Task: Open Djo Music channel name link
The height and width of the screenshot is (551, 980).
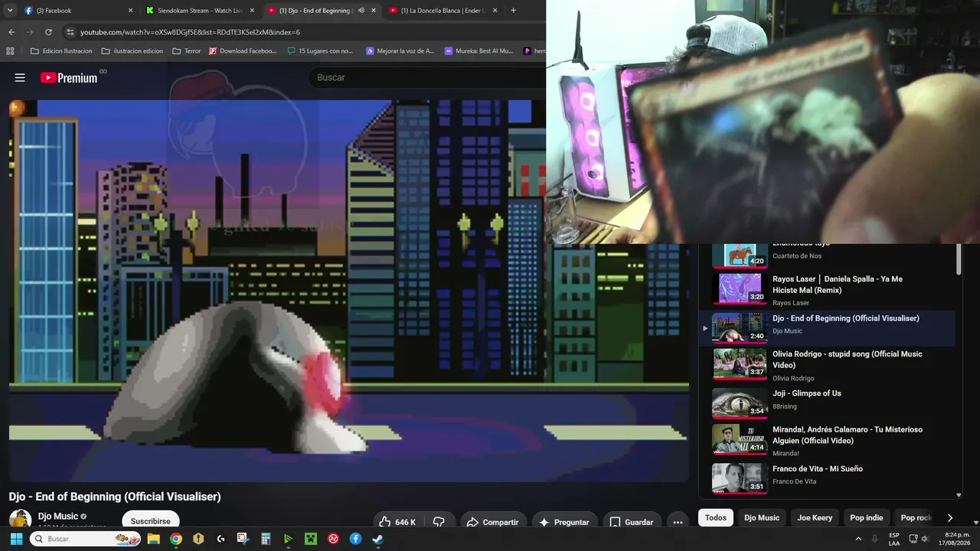Action: tap(58, 517)
